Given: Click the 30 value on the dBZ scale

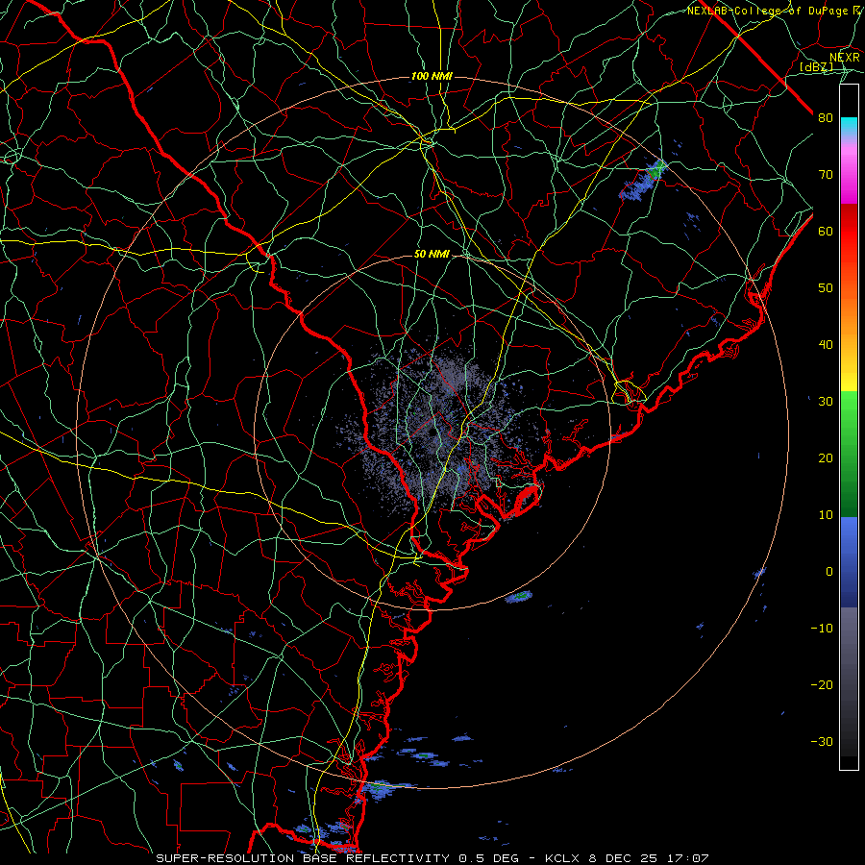Looking at the screenshot, I should pos(826,402).
